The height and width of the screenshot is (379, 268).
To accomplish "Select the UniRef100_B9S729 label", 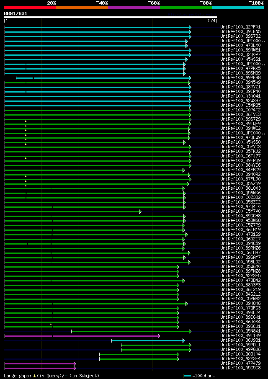I will pyautogui.click(x=240, y=119).
